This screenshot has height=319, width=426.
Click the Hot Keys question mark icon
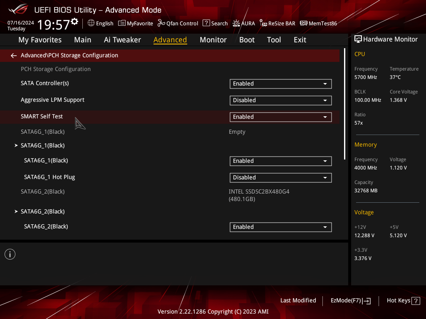pyautogui.click(x=416, y=301)
